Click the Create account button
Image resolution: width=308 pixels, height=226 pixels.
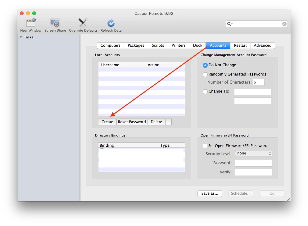click(x=107, y=122)
